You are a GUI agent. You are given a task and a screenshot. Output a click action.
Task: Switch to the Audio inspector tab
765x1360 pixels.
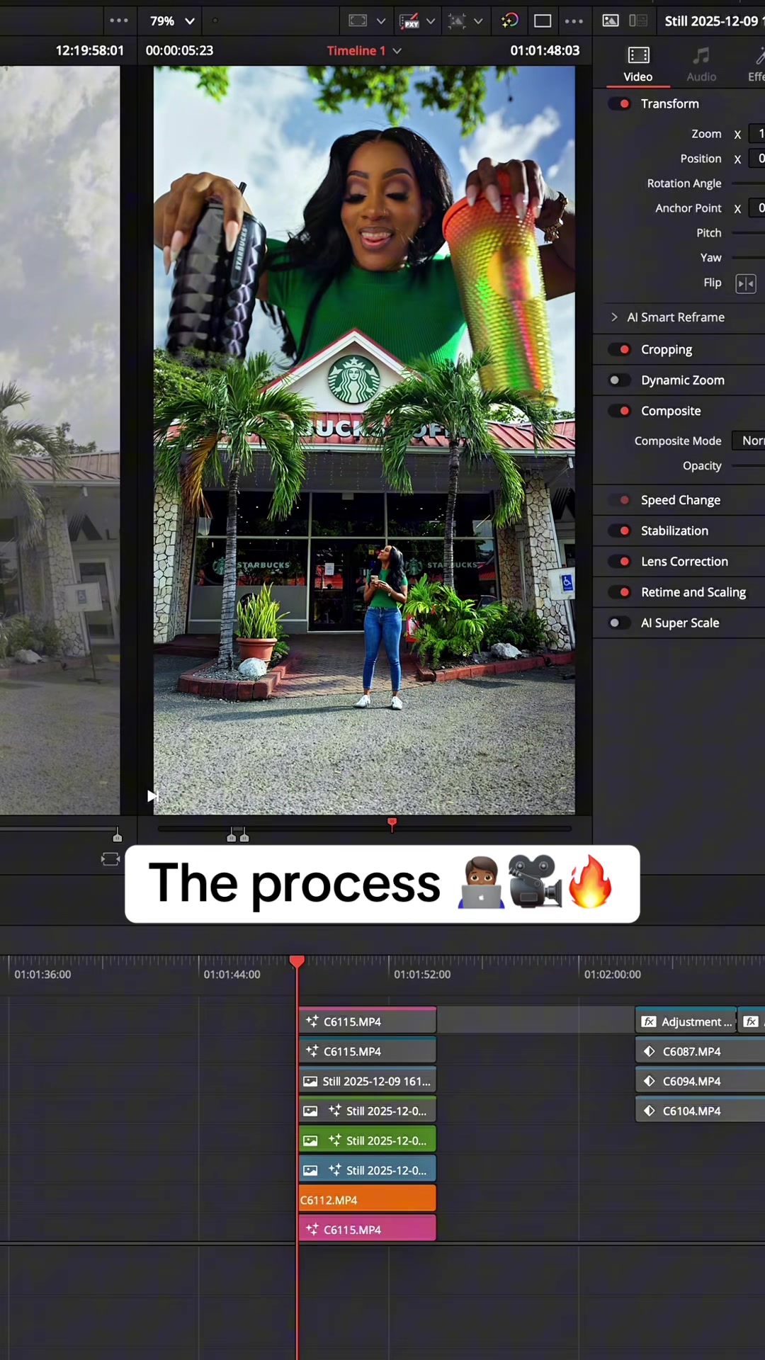[x=701, y=64]
